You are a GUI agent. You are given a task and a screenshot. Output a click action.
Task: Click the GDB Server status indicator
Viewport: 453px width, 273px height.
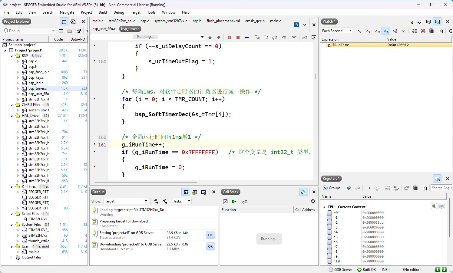340,270
